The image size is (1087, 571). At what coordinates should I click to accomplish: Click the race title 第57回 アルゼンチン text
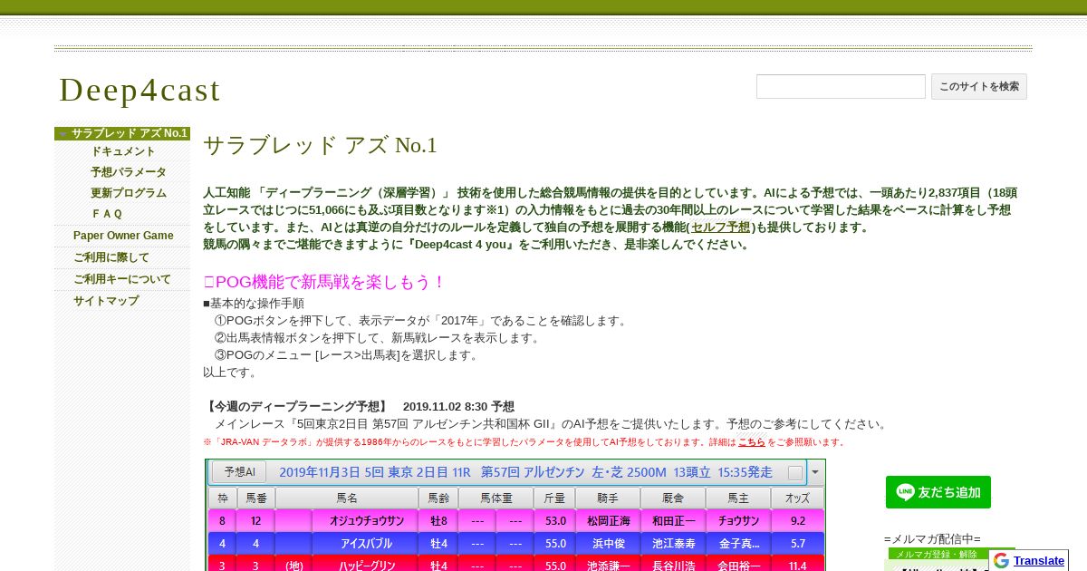[x=533, y=472]
